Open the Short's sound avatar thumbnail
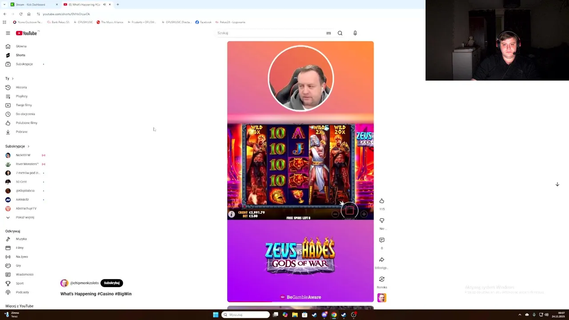Image resolution: width=569 pixels, height=320 pixels. (x=382, y=298)
